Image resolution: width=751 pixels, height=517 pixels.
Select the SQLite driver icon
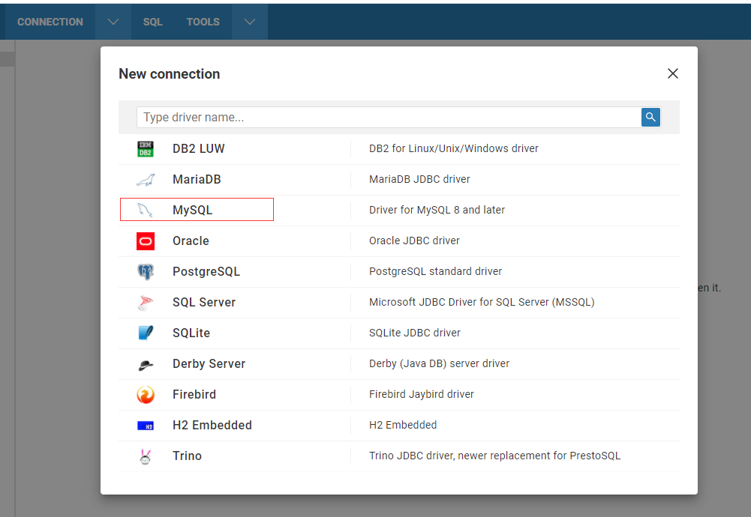[146, 333]
